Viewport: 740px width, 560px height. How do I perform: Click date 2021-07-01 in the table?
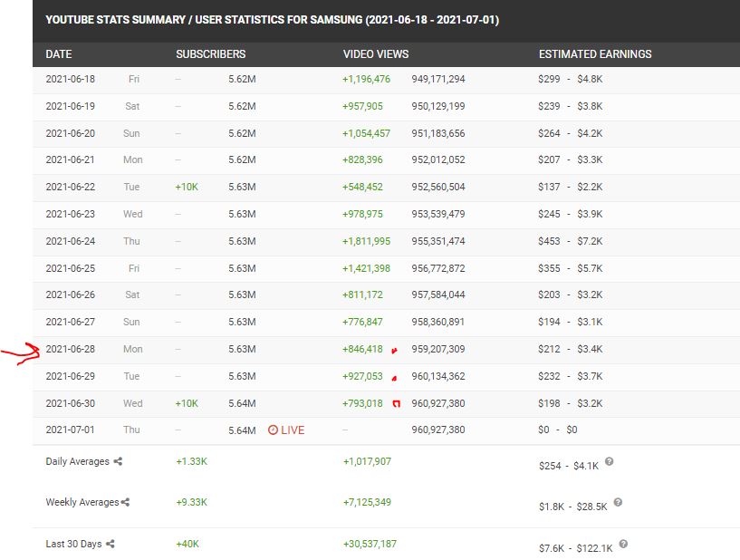[71, 430]
